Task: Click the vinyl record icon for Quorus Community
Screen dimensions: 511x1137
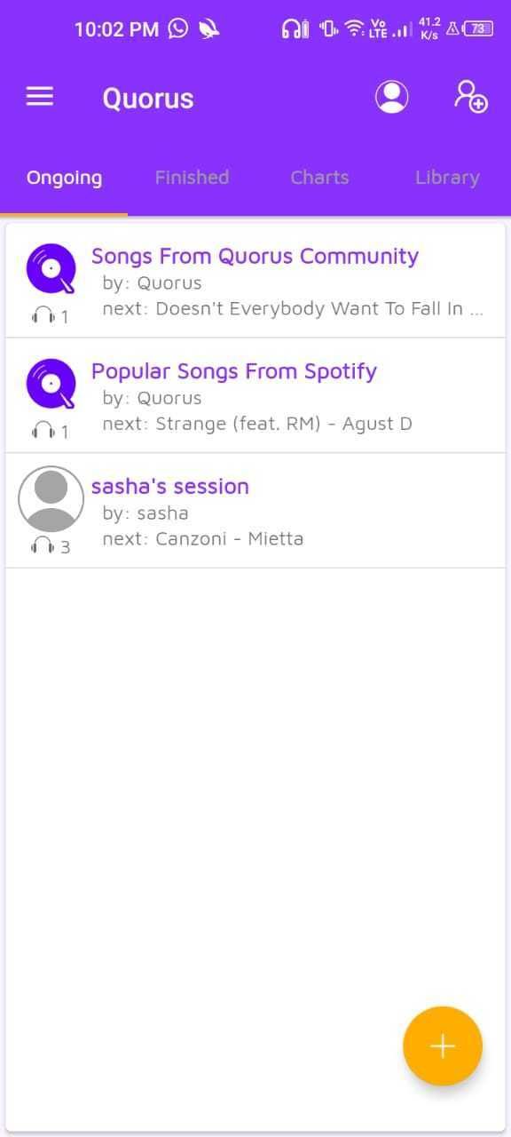Action: click(x=51, y=266)
